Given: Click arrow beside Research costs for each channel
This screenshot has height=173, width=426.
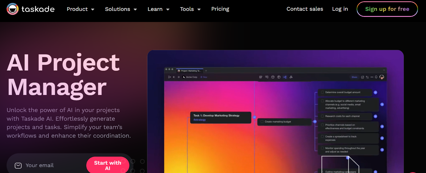Looking at the screenshot, I should [375, 116].
